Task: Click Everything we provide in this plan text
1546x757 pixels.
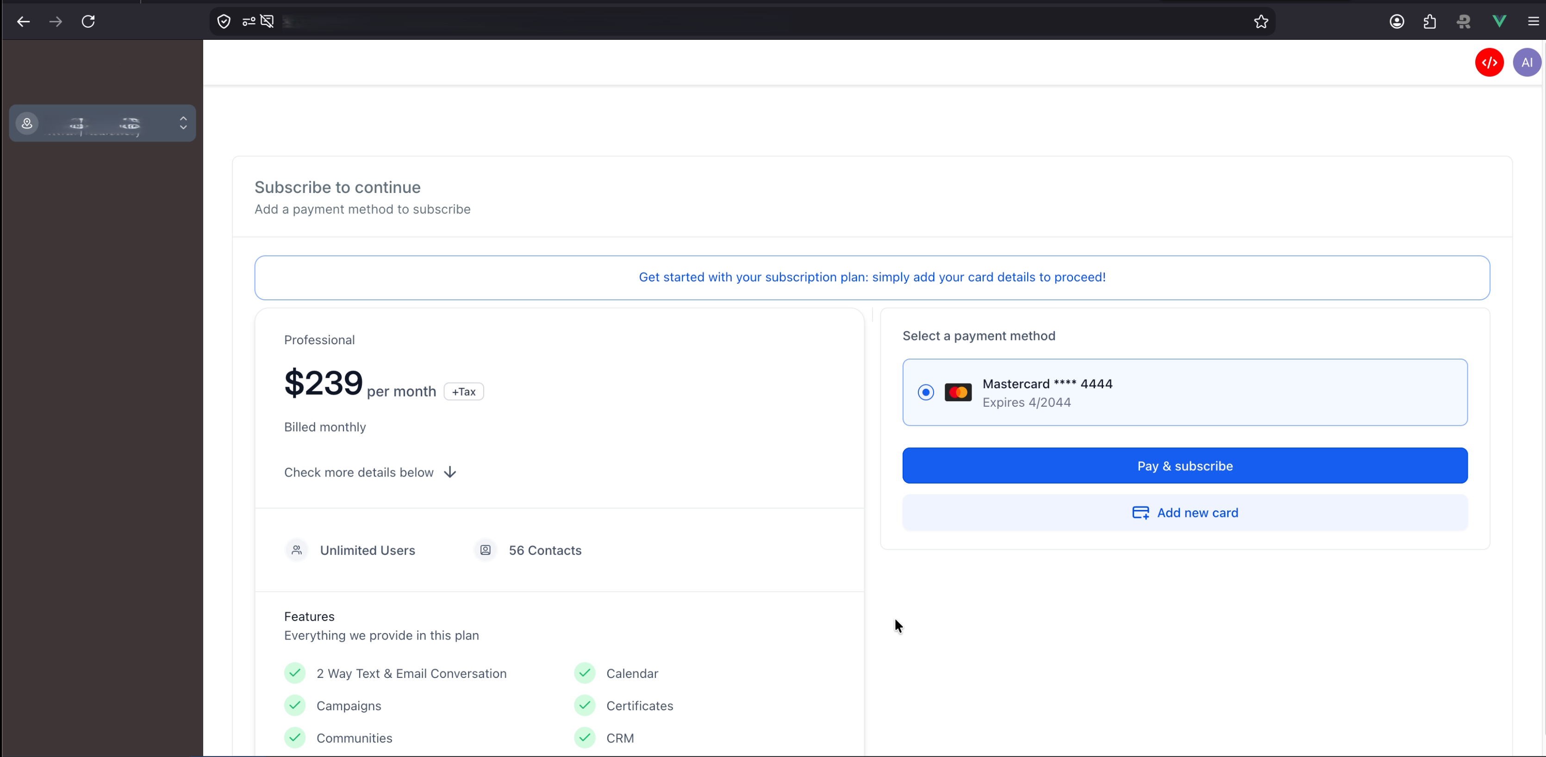Action: 382,636
